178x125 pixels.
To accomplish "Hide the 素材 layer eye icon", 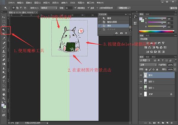I will 141,75.
